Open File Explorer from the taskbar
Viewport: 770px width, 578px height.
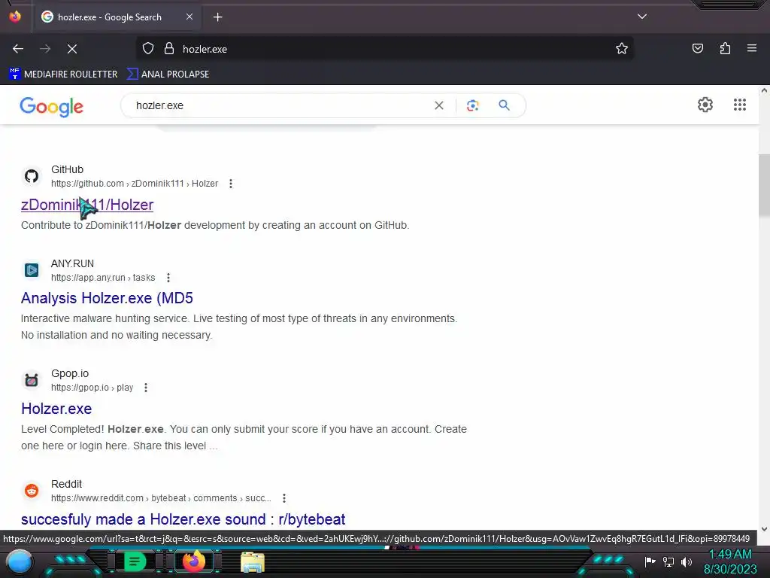[253, 561]
